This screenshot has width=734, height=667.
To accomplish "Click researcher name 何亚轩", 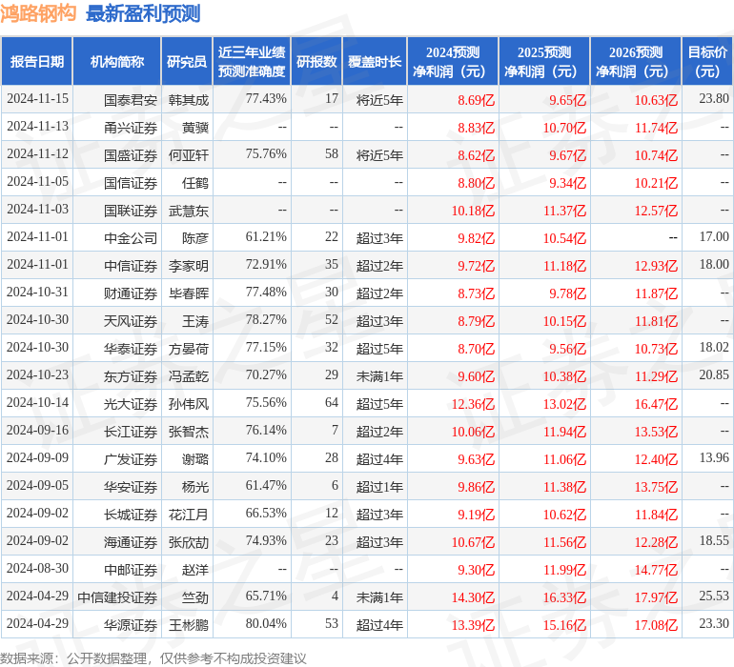I will (189, 155).
